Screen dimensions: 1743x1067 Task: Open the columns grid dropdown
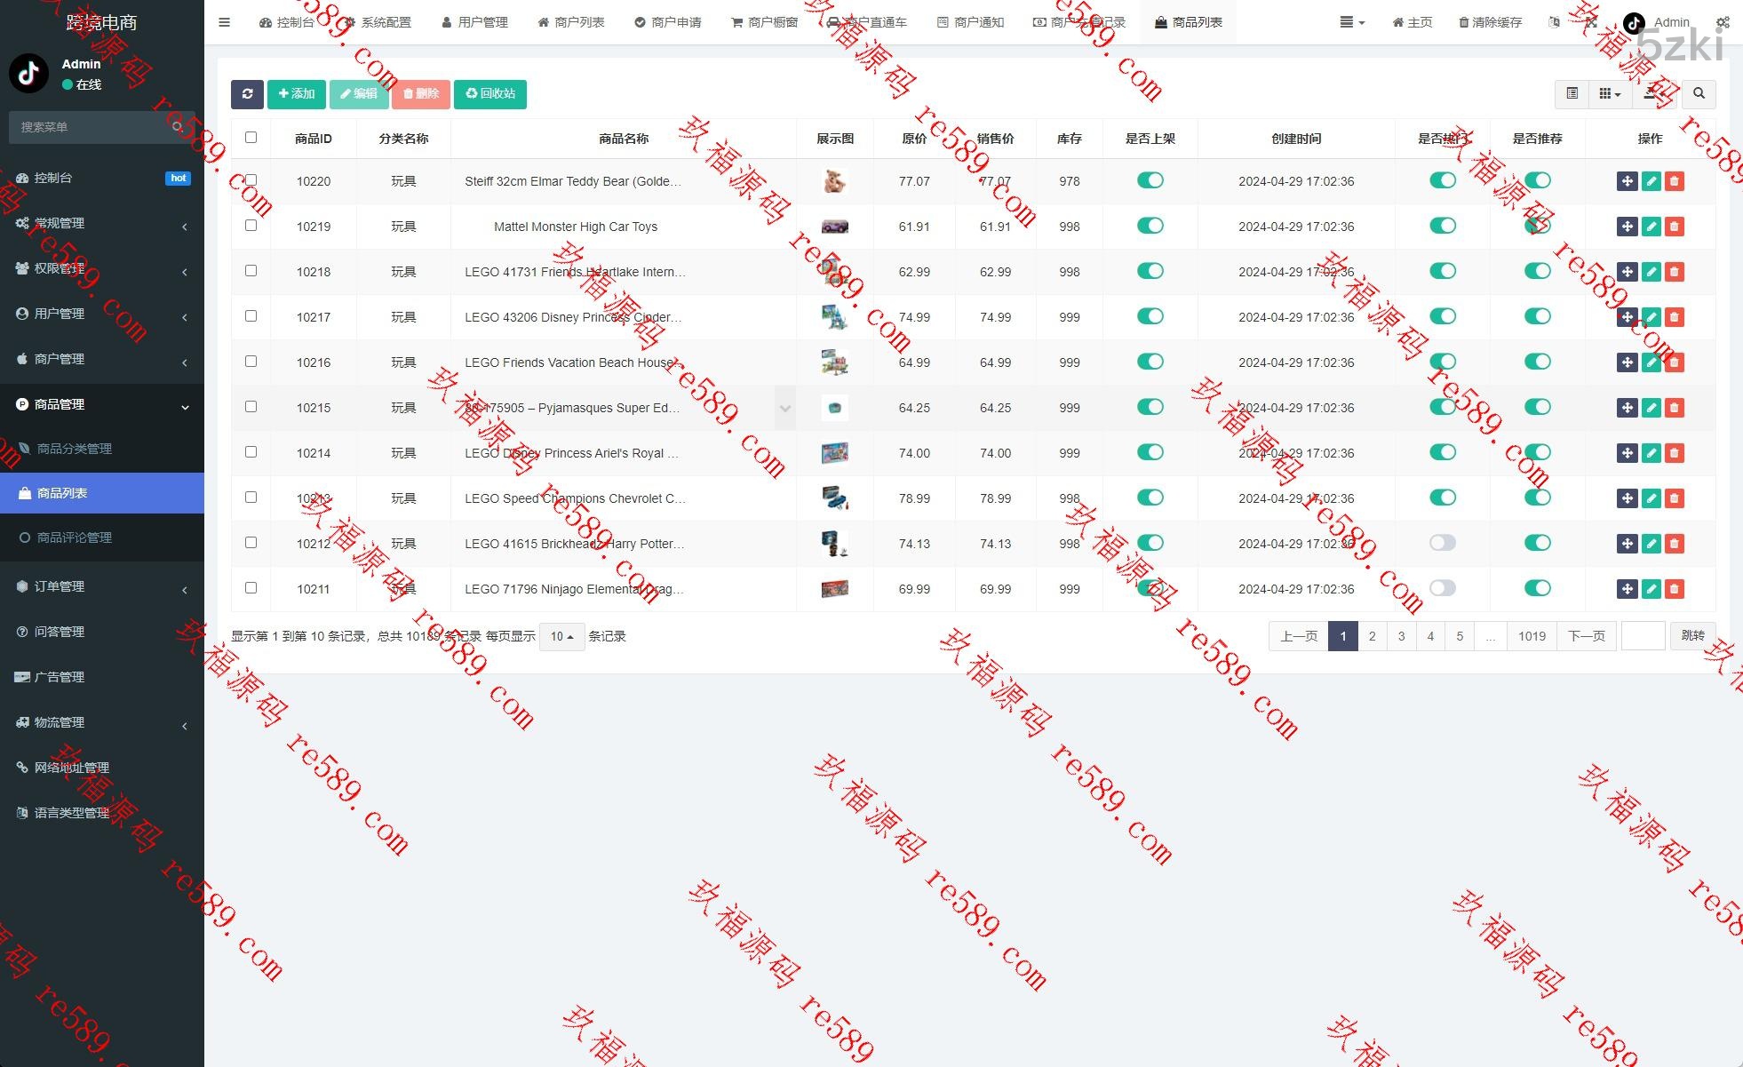pos(1609,94)
